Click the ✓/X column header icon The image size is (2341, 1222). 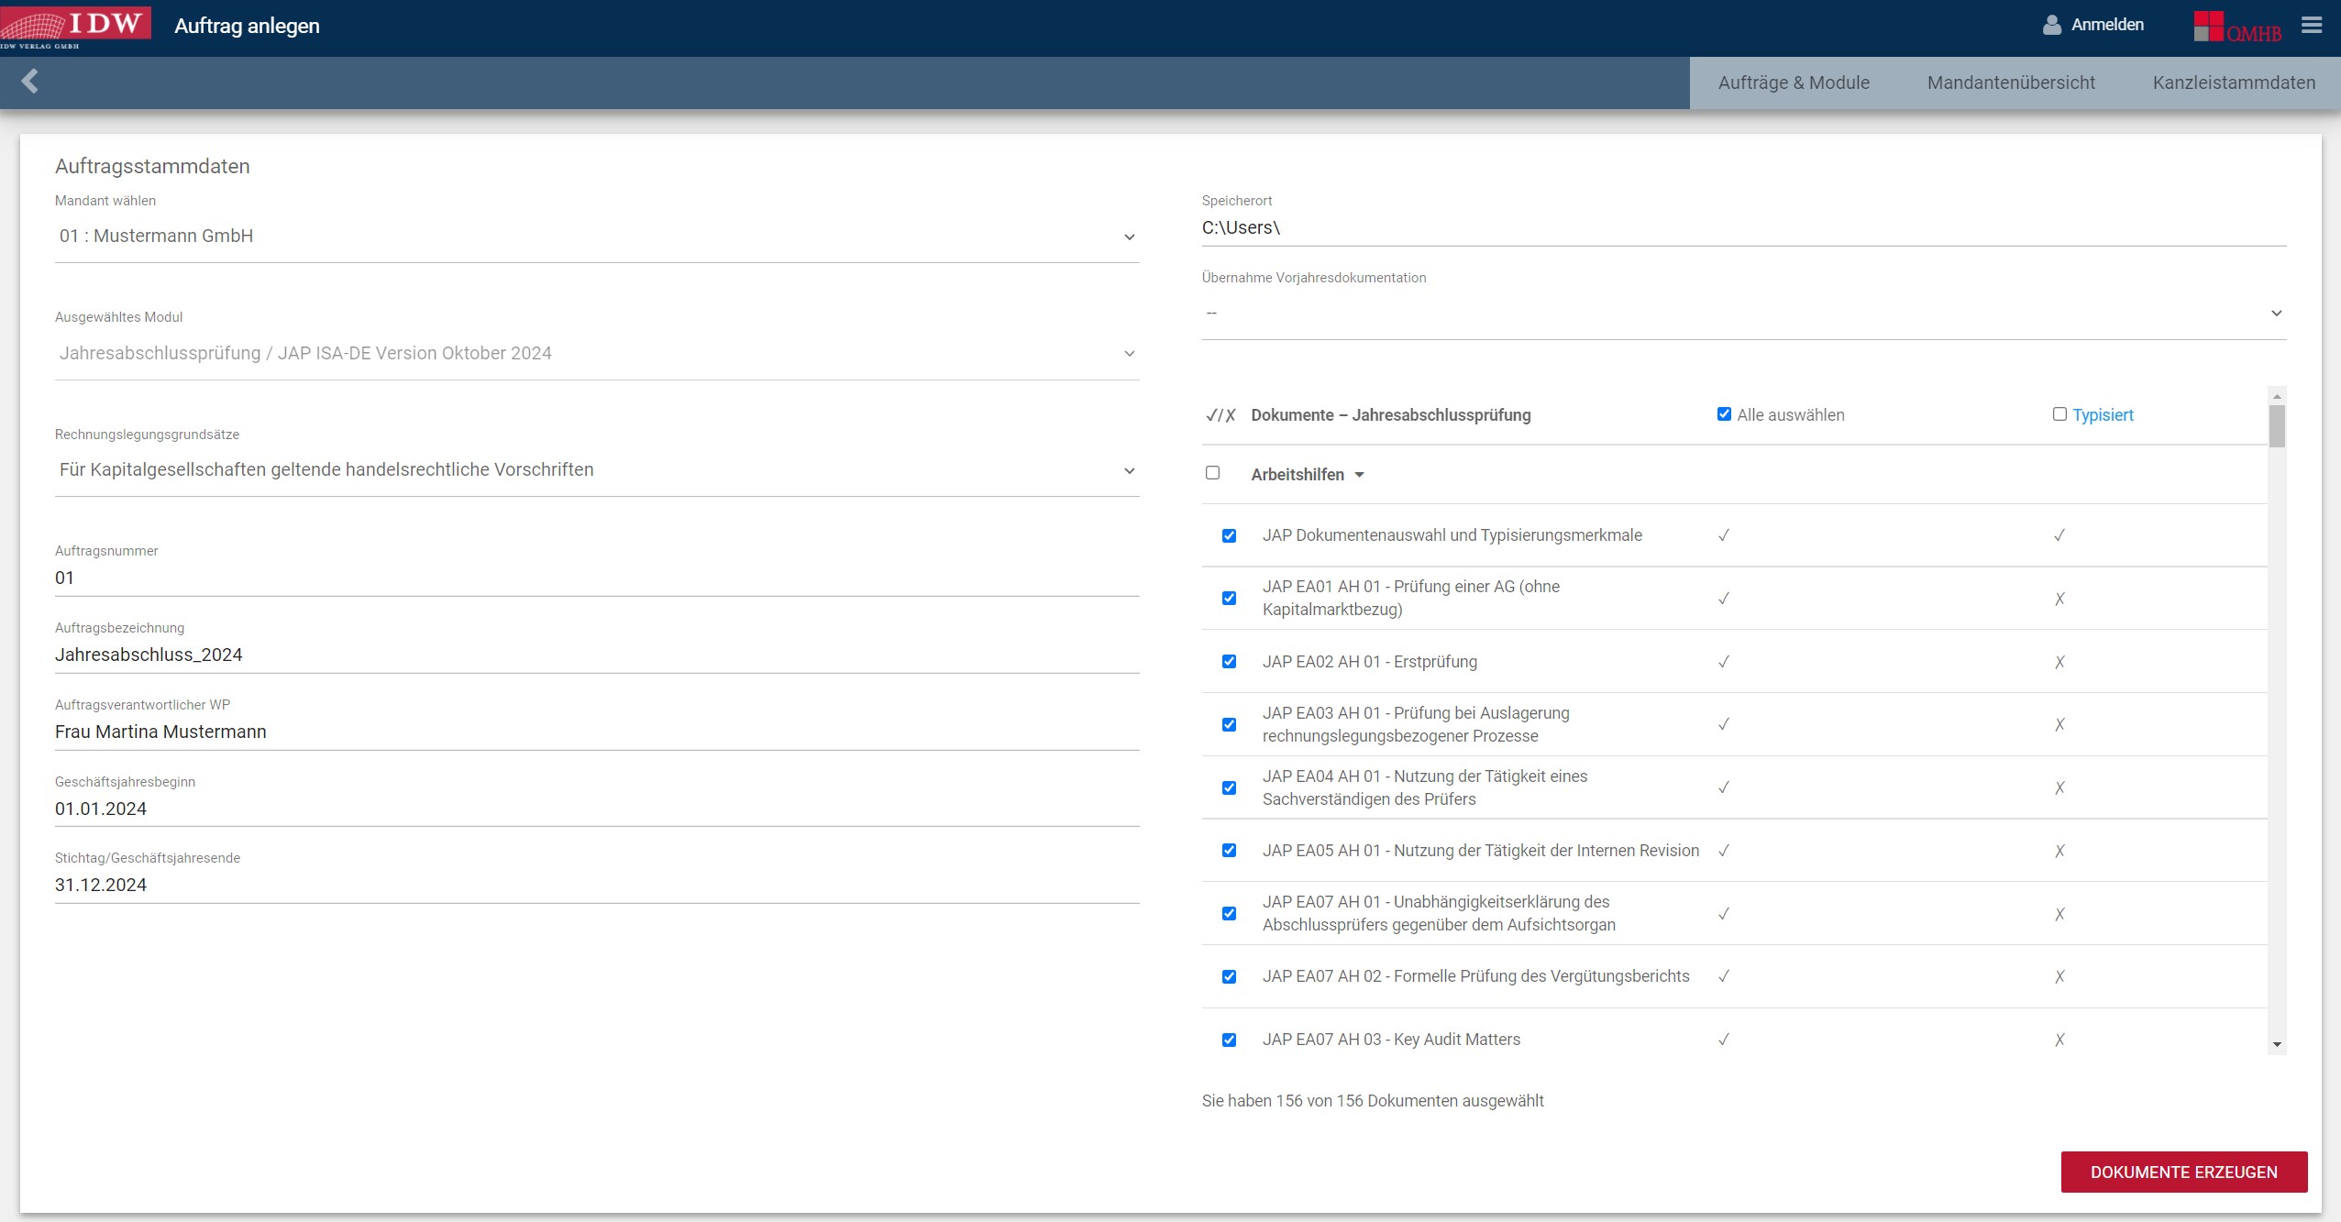[1220, 415]
